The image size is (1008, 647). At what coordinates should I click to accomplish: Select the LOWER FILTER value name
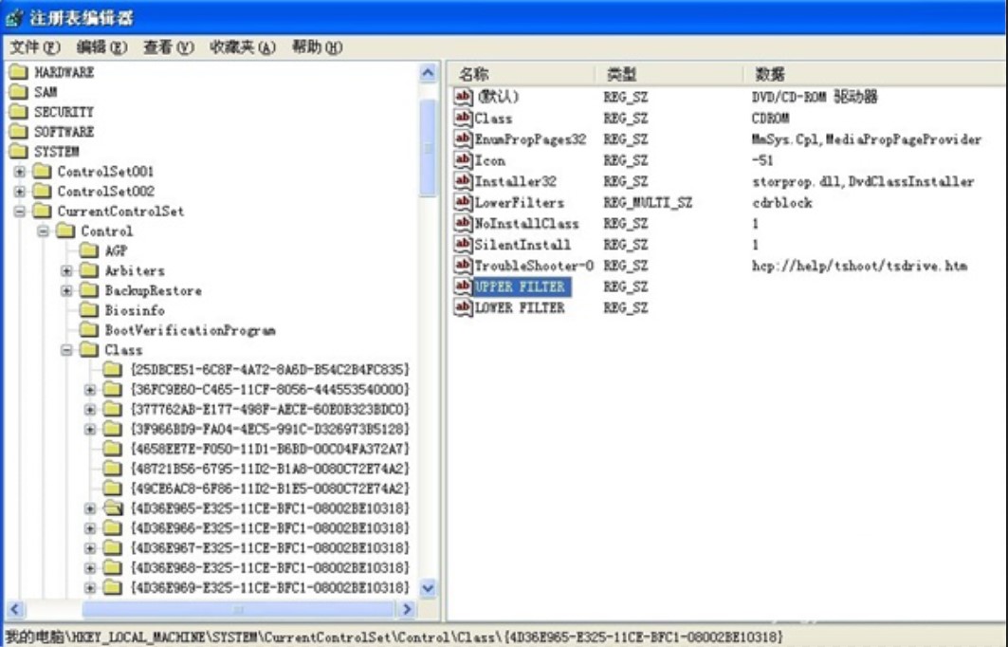(x=520, y=307)
